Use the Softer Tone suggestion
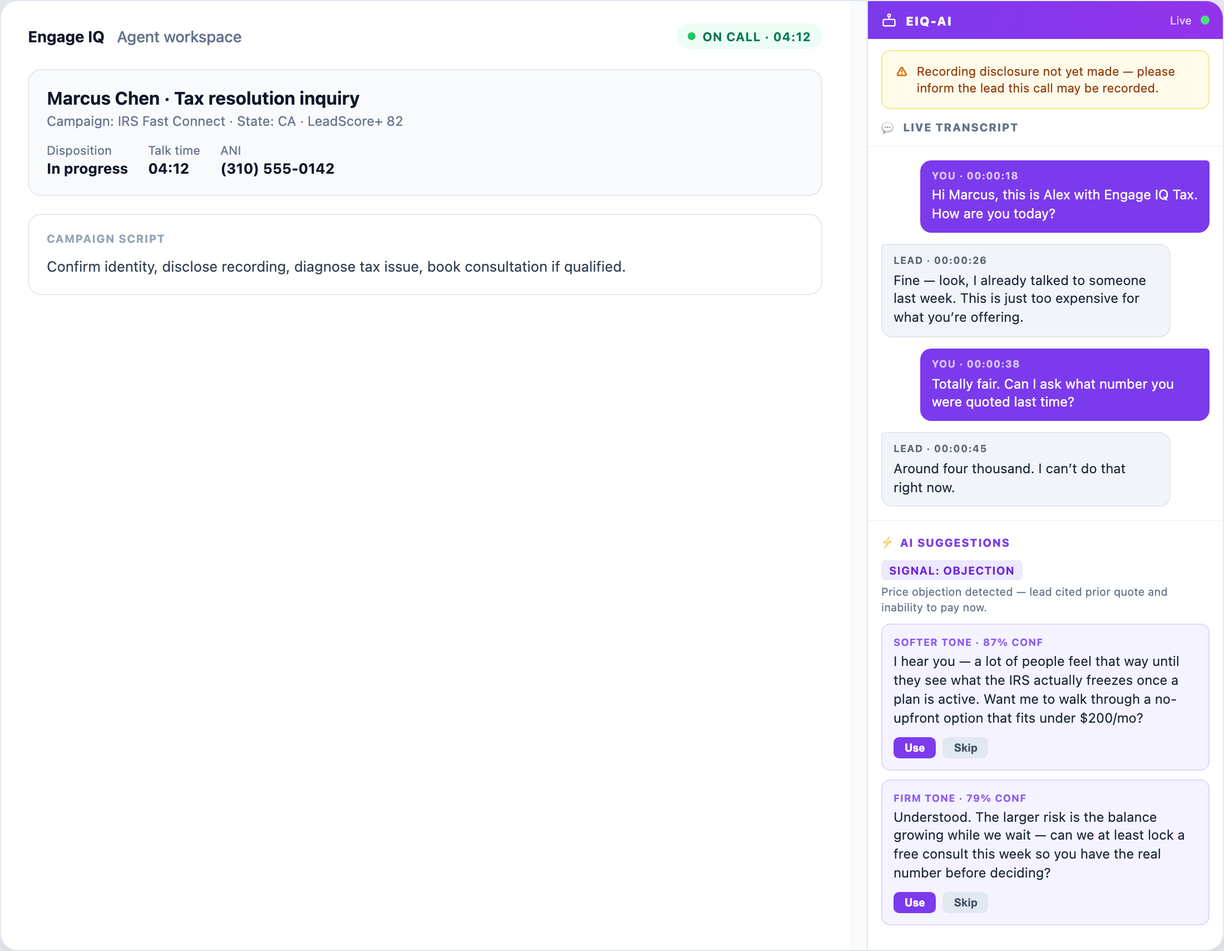The height and width of the screenshot is (951, 1224). (914, 748)
